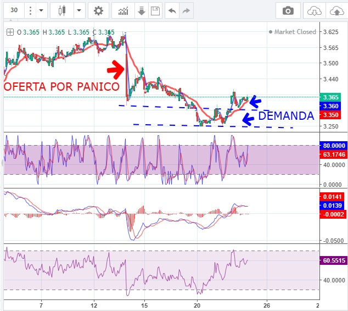Click the DEMANDA text label
Screen dimensions: 348x311
point(285,116)
